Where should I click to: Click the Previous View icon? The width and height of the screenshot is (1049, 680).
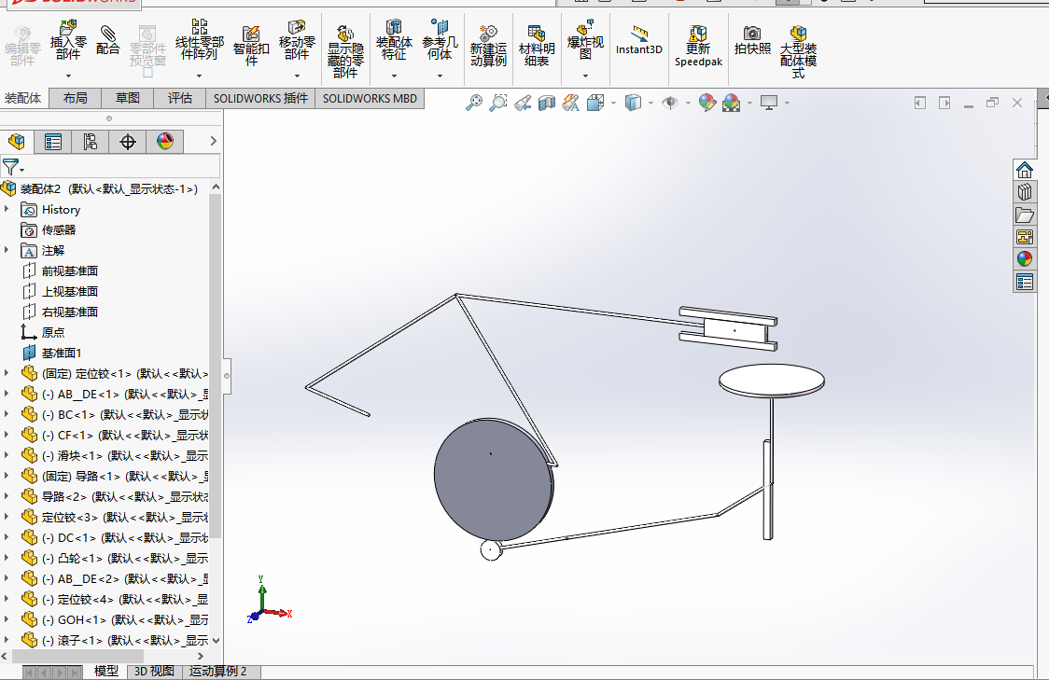coord(523,103)
